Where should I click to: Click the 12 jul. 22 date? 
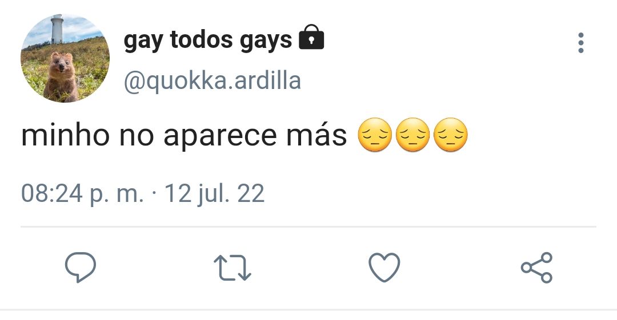point(214,193)
